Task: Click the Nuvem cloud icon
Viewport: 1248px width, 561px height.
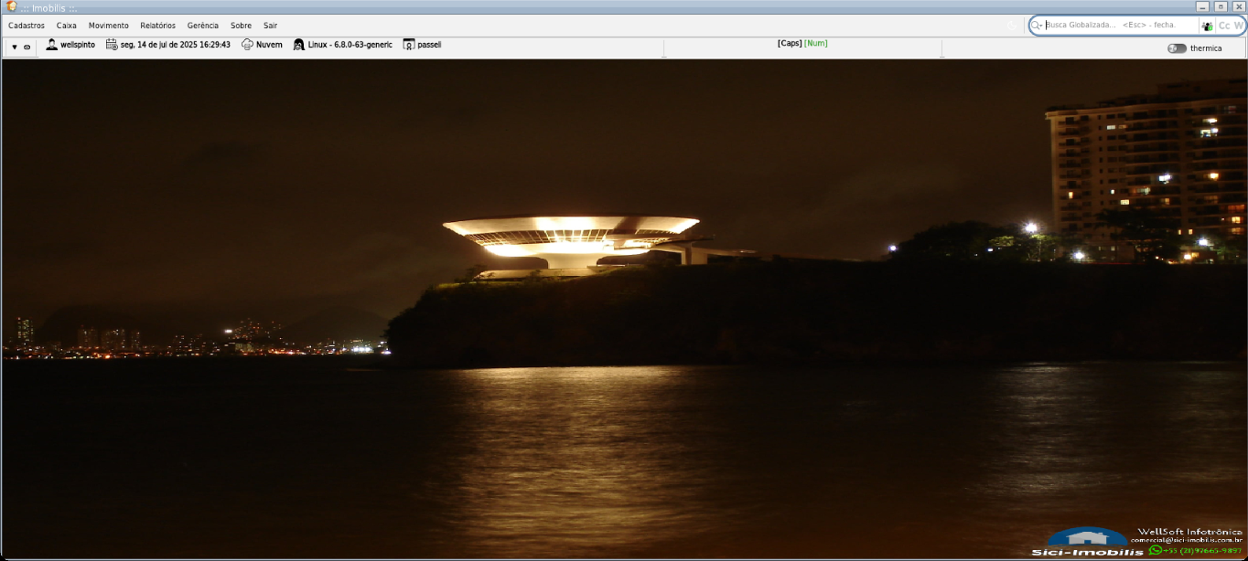Action: tap(247, 45)
